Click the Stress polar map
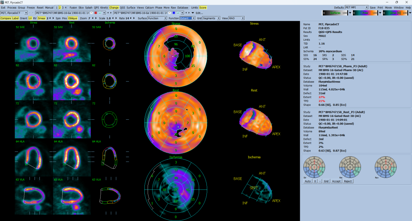This screenshot has width=412, height=221. click(176, 56)
